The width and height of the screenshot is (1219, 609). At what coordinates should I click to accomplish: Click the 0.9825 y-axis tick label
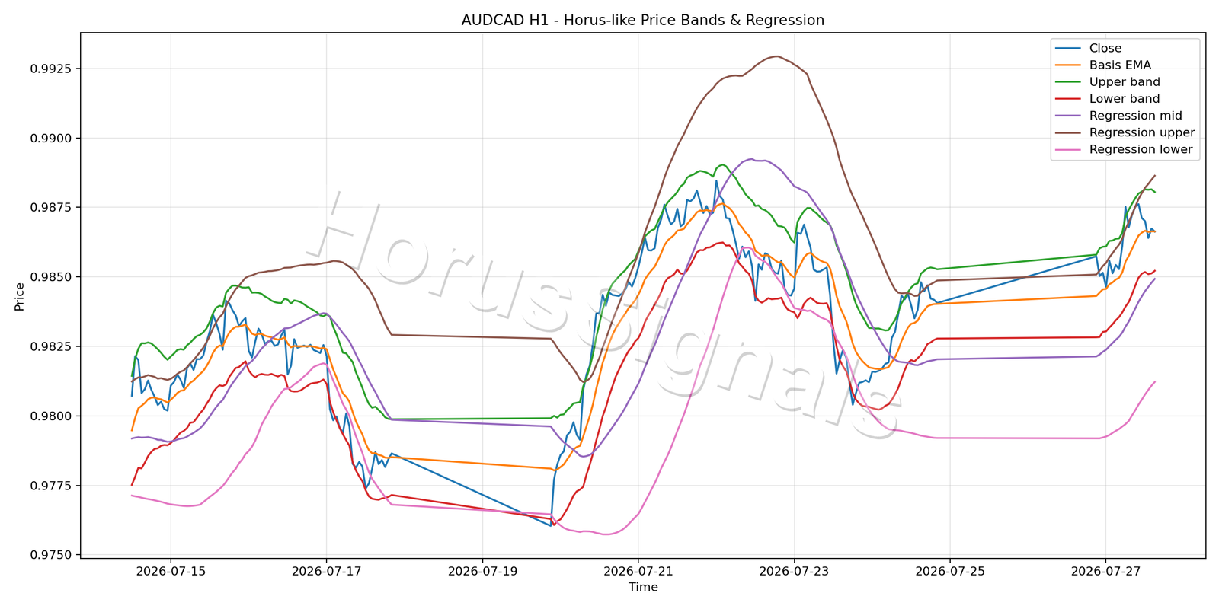click(x=51, y=346)
